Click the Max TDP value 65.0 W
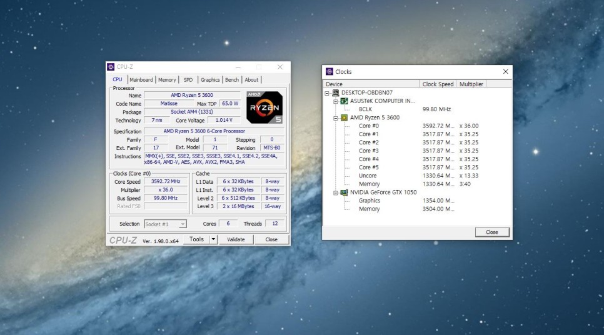 [x=230, y=104]
